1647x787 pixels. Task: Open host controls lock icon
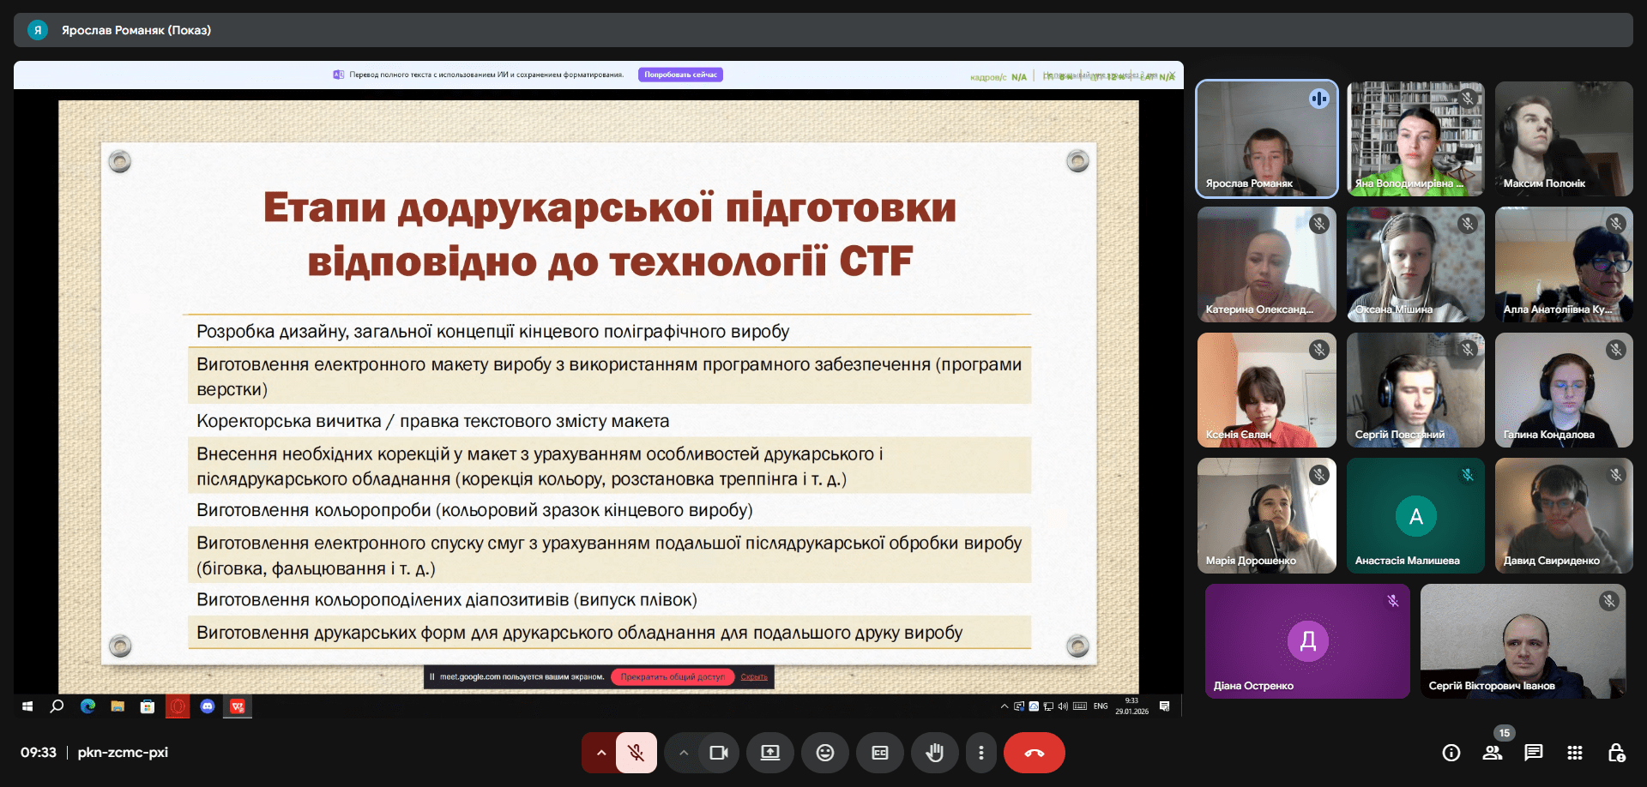coord(1616,753)
